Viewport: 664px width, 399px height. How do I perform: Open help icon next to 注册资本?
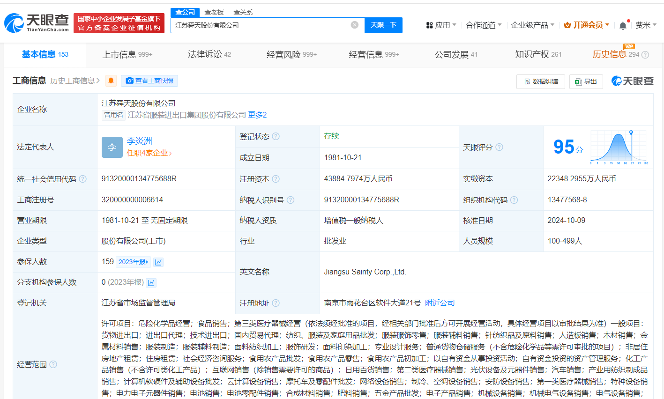coord(276,179)
